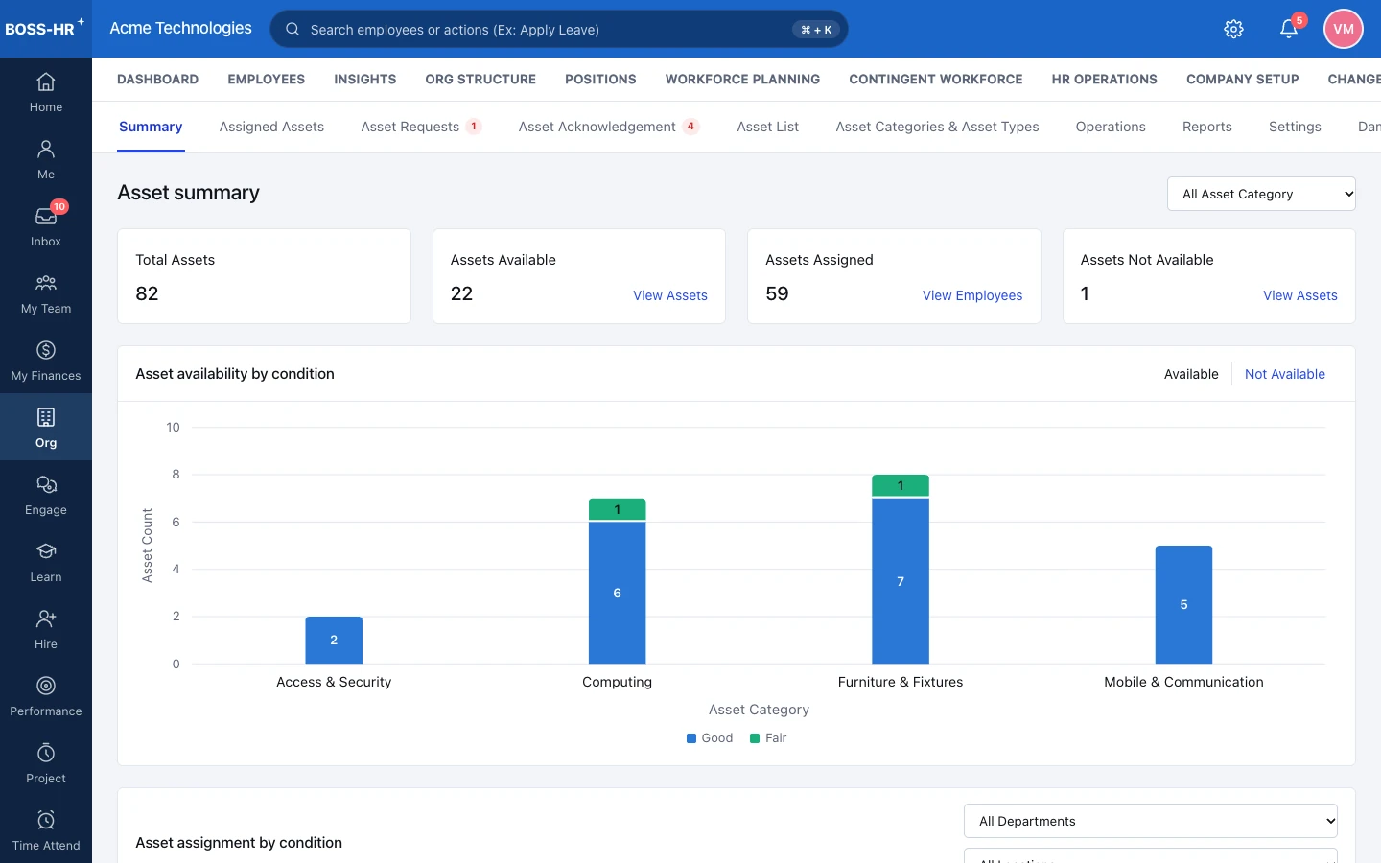Click the Assets Available count 22
Viewport: 1381px width, 863px height.
tap(461, 293)
